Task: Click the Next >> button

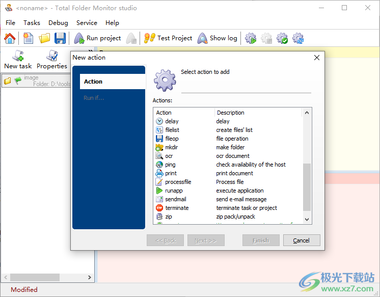Action: [206, 240]
